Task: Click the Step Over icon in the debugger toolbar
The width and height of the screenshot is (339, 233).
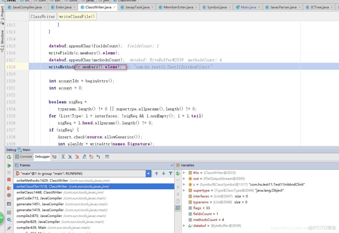Action: coord(63,156)
